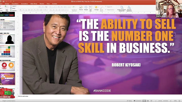Click Create and Share Adobe PDF
The width and height of the screenshot is (182, 102).
122,9
